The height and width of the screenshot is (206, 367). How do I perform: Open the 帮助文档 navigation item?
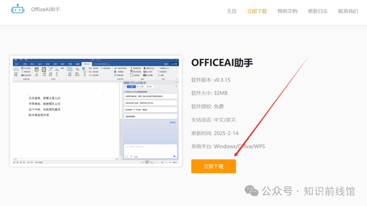pyautogui.click(x=287, y=11)
